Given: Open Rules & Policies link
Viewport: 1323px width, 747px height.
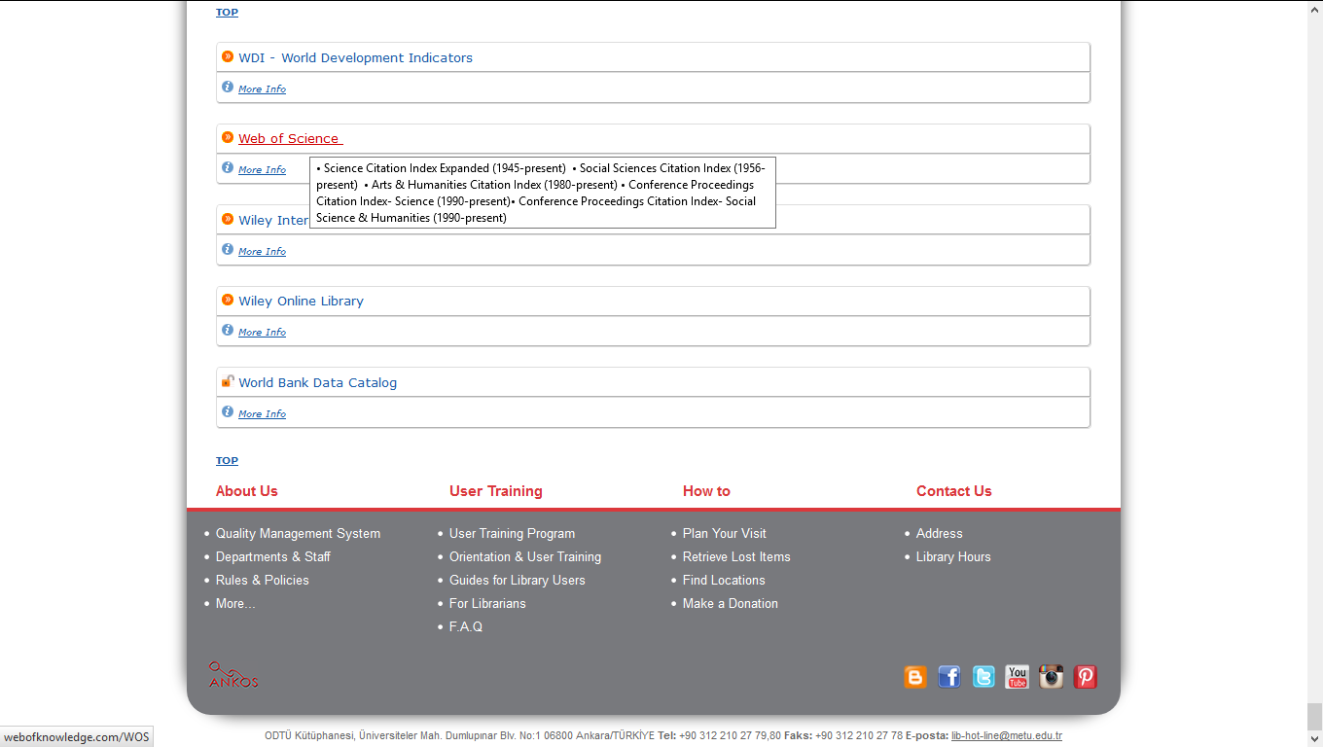Looking at the screenshot, I should pos(263,581).
